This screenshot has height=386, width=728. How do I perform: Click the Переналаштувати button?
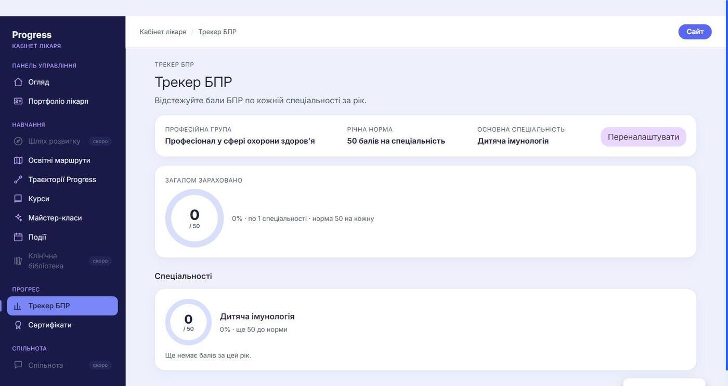(643, 137)
